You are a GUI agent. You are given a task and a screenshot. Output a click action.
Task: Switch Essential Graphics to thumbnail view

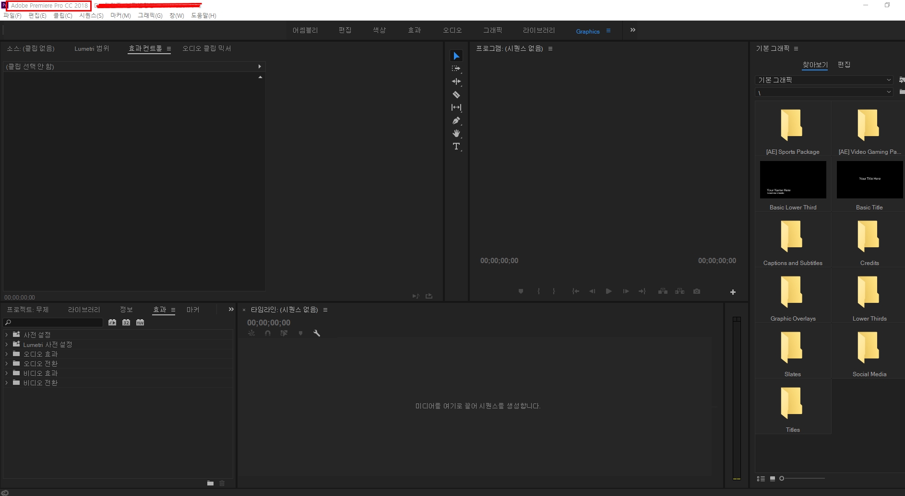click(773, 478)
